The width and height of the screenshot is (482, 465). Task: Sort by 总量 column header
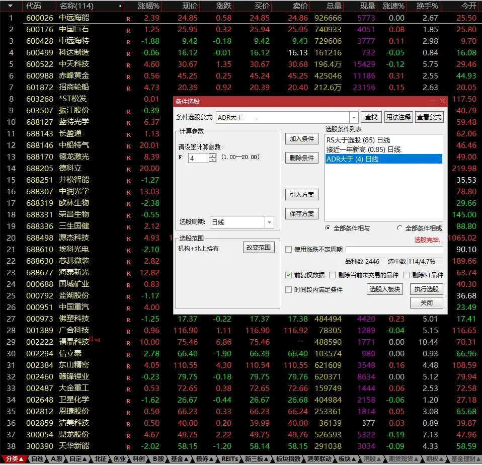pos(334,6)
